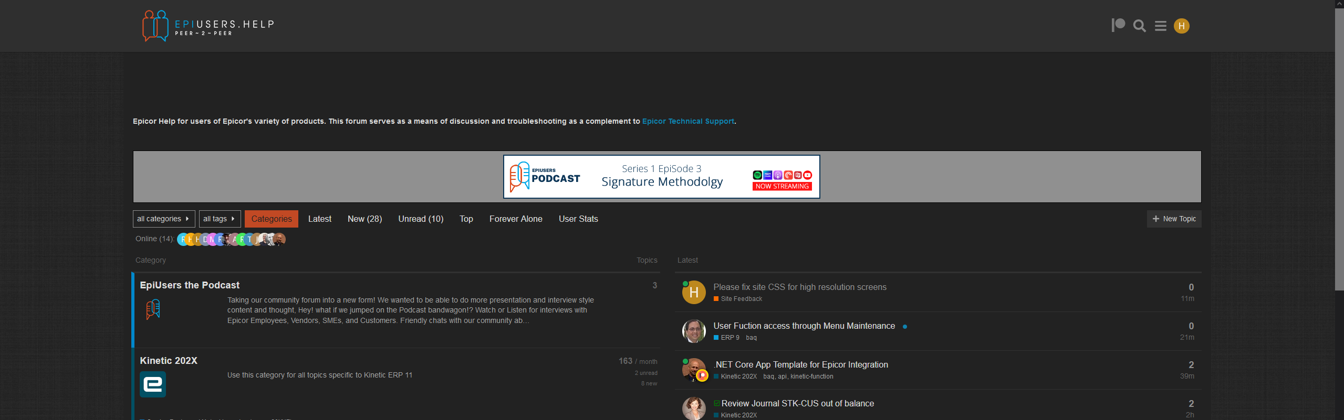The height and width of the screenshot is (420, 1344).
Task: Switch to the Latest tab
Action: pyautogui.click(x=320, y=219)
